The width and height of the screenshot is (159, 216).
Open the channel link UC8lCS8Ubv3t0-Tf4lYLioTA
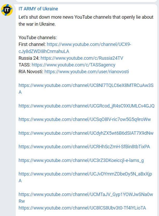(82, 208)
